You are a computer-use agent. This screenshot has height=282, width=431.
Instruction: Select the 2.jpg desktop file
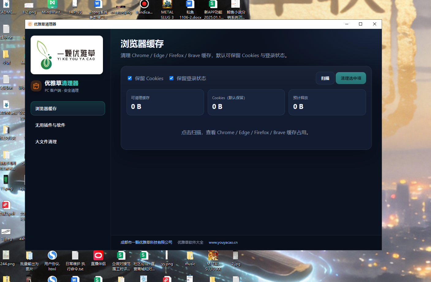(x=236, y=258)
